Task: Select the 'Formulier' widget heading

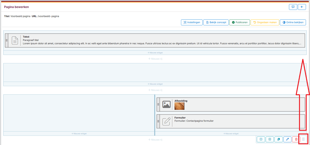Action: click(x=180, y=118)
